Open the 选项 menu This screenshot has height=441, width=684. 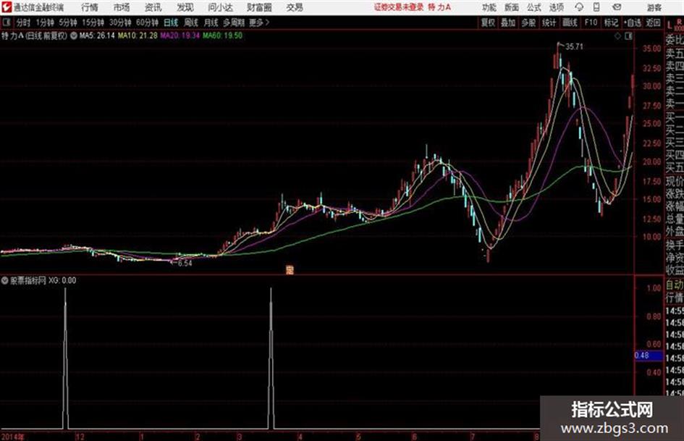[556, 7]
